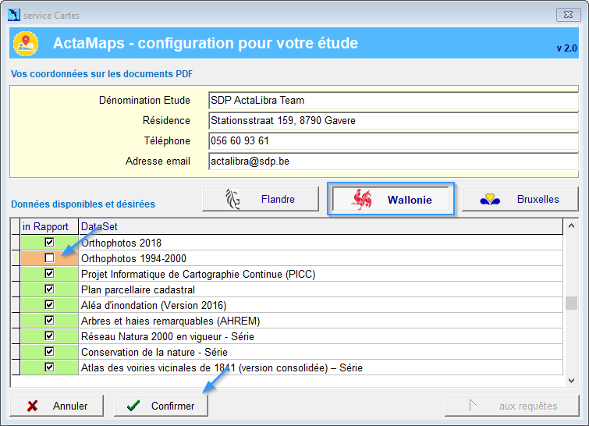Click the arrow icon on aux requêtes
Viewport: 589px width, 426px height.
(x=473, y=406)
